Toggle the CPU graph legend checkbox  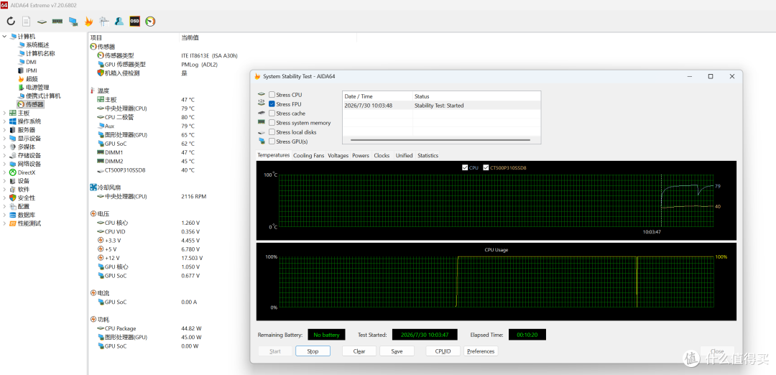point(465,167)
